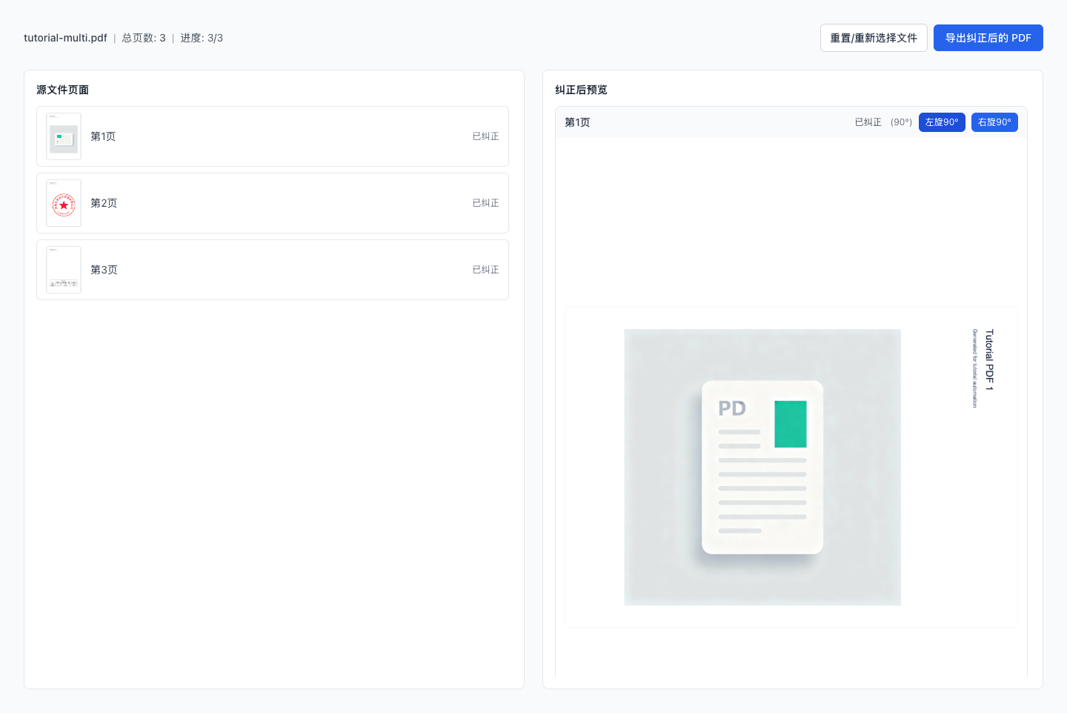
Task: Click the (90°) angle in the preview header
Action: [x=901, y=122]
